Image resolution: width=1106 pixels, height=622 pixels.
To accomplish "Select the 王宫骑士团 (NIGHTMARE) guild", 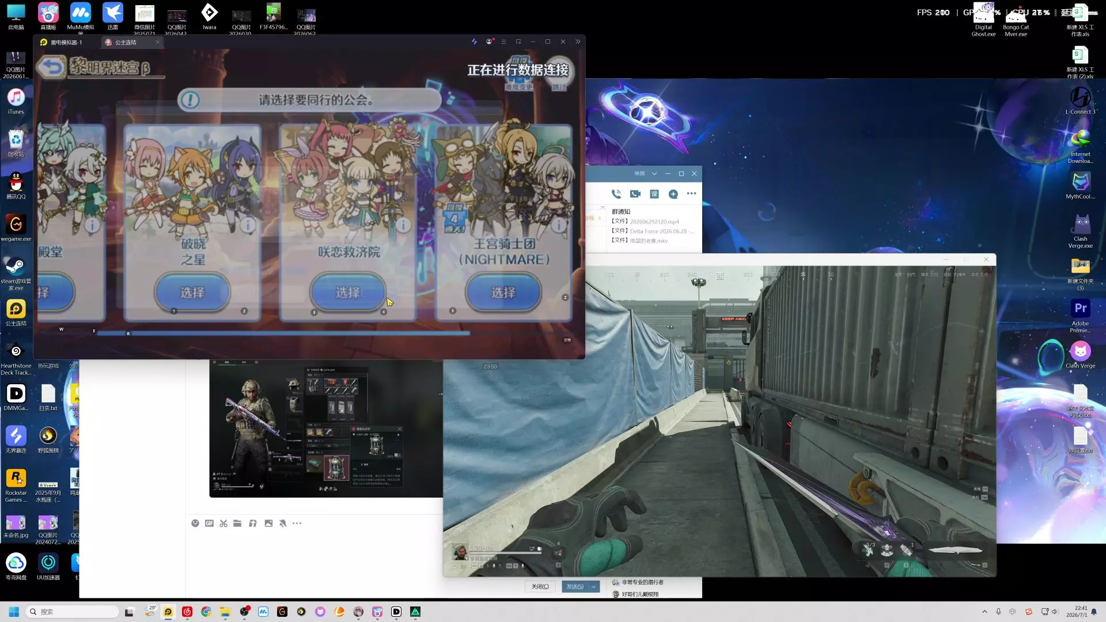I will click(503, 293).
